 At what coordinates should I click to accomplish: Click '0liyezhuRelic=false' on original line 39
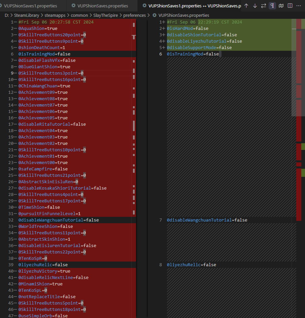tap(43, 265)
